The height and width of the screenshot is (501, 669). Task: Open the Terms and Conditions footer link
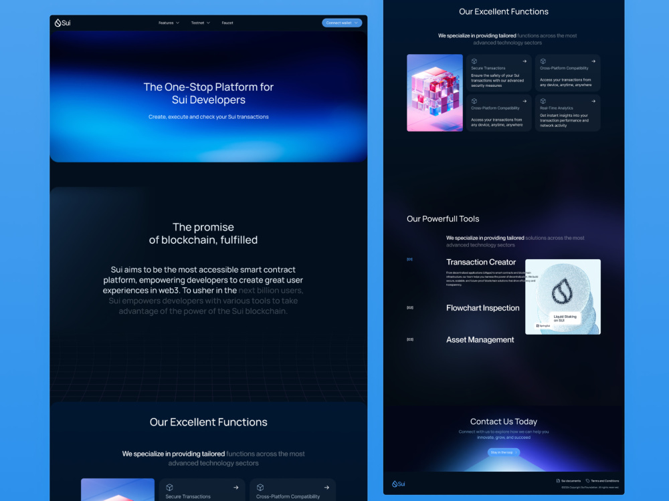603,481
